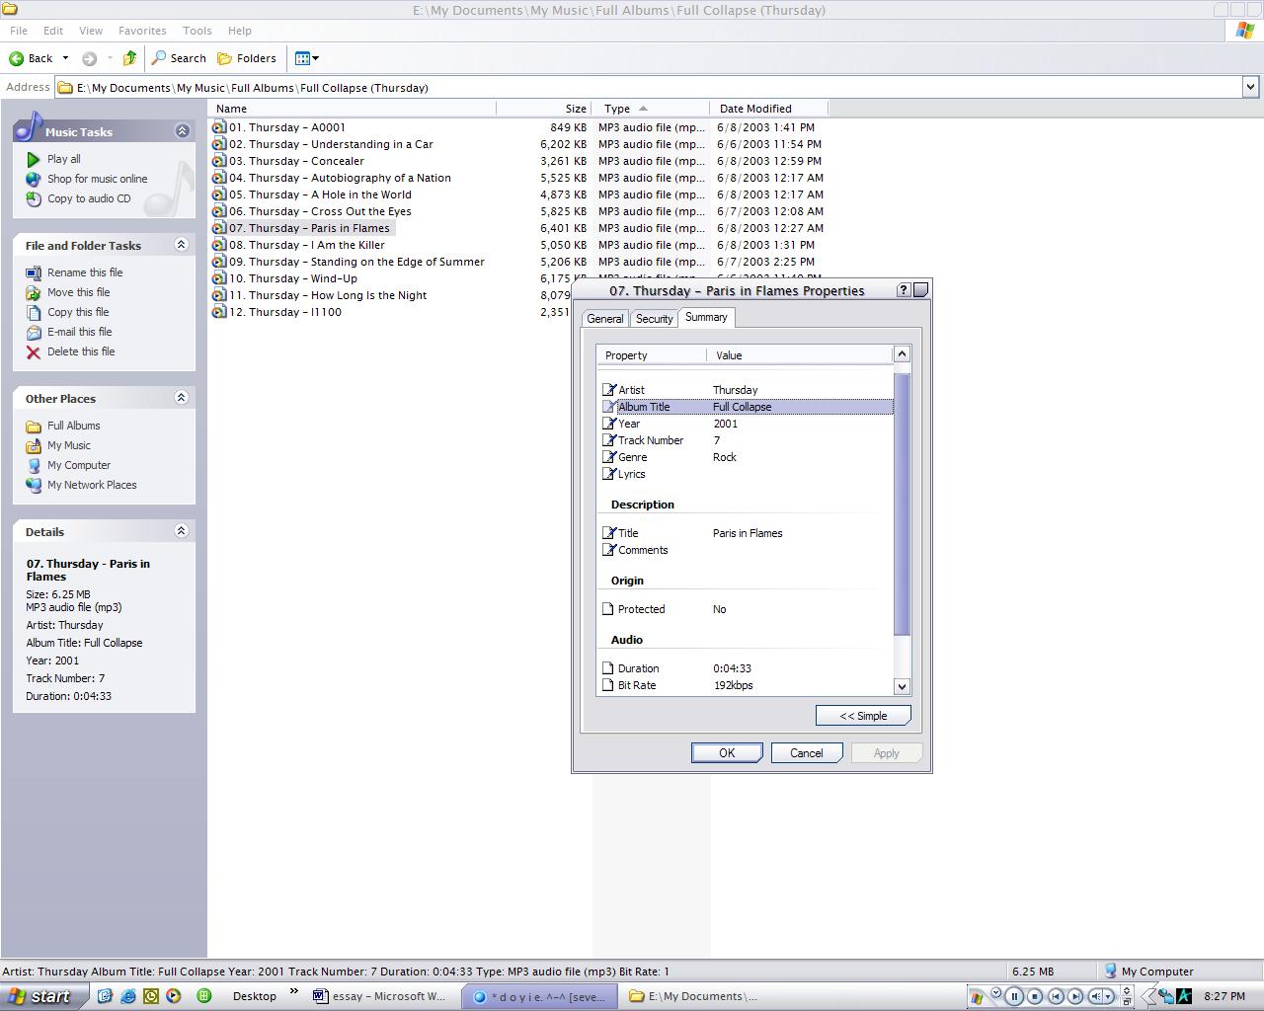Viewport: 1264px width, 1011px height.
Task: Click the Search toolbar button
Action: (x=179, y=58)
